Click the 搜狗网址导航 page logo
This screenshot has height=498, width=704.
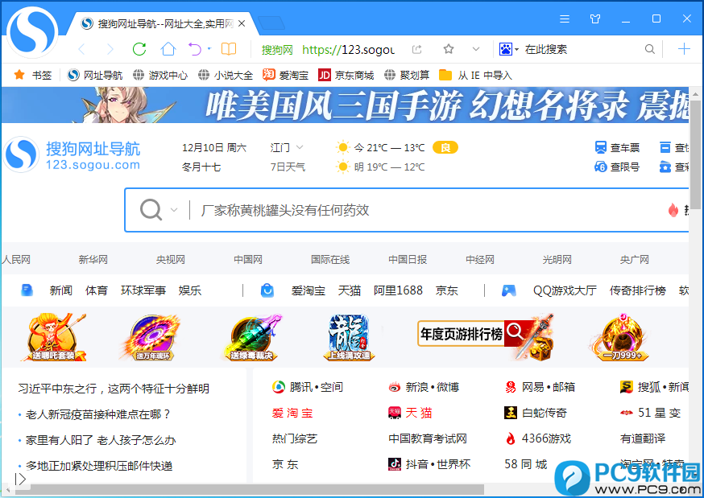[x=72, y=155]
